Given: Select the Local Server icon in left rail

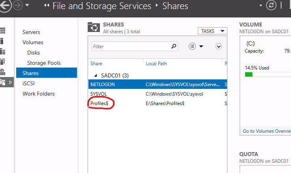Looking at the screenshot, I should click(x=3, y=41).
